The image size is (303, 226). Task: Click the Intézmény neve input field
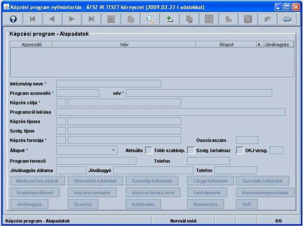point(108,84)
